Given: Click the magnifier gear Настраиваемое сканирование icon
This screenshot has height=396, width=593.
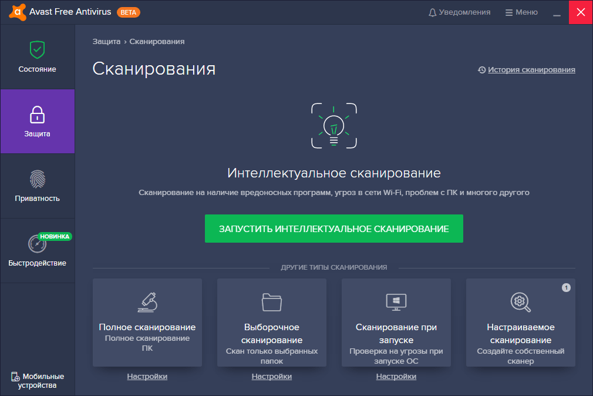Looking at the screenshot, I should [x=521, y=302].
